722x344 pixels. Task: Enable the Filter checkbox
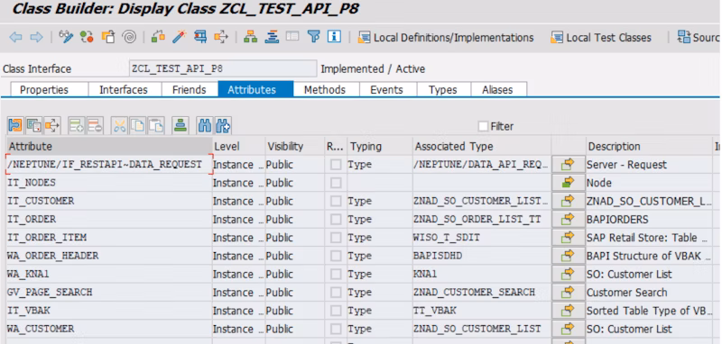(483, 126)
